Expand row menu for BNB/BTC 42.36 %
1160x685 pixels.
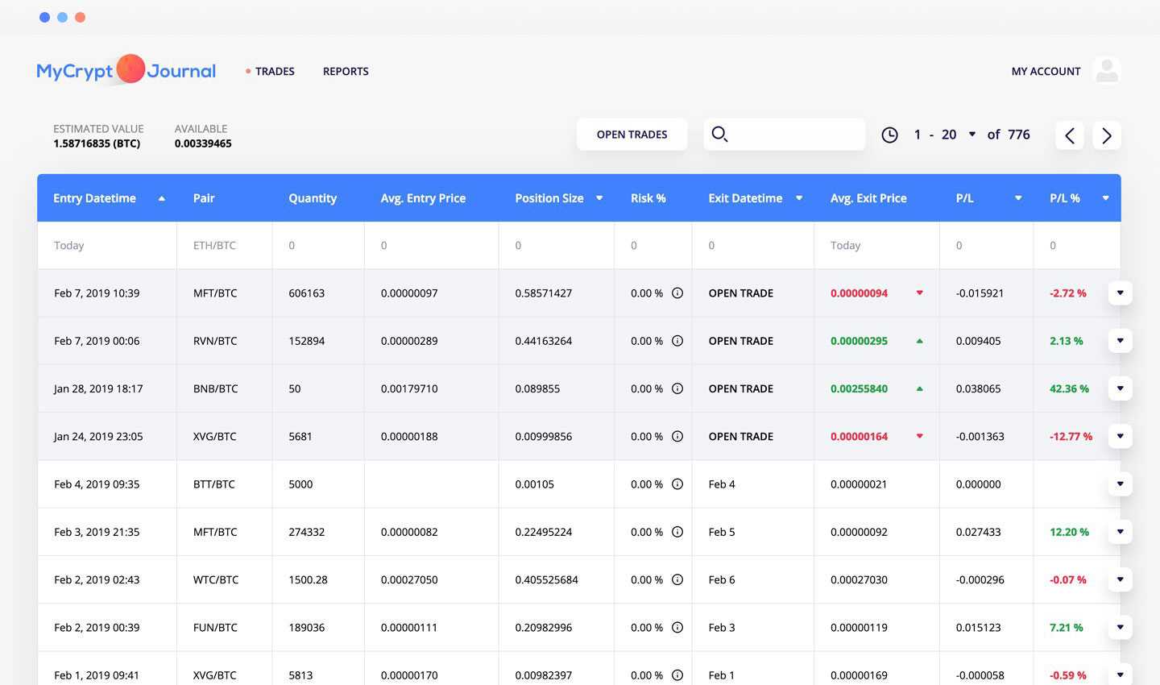(x=1120, y=388)
